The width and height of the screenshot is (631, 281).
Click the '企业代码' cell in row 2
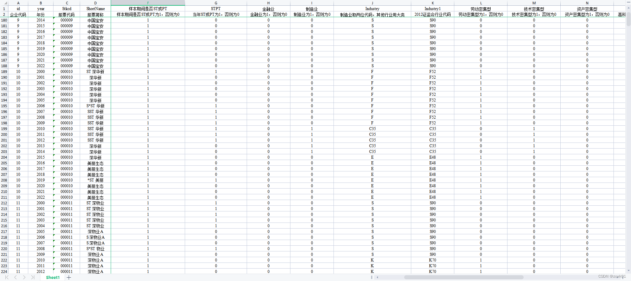tap(18, 14)
